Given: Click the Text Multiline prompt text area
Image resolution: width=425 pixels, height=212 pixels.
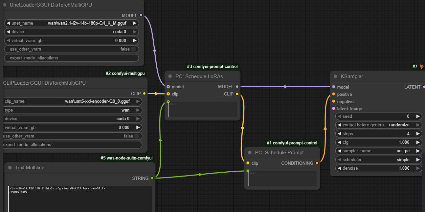Looking at the screenshot, I should pos(80,199).
